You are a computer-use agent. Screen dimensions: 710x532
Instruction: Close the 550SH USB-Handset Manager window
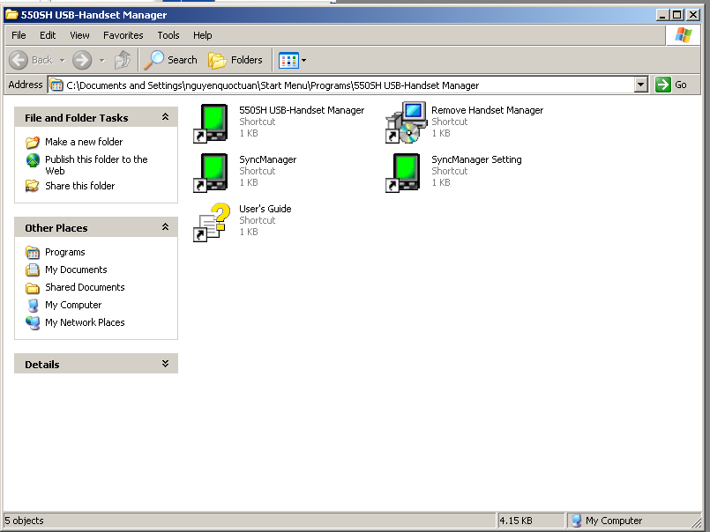click(x=692, y=15)
